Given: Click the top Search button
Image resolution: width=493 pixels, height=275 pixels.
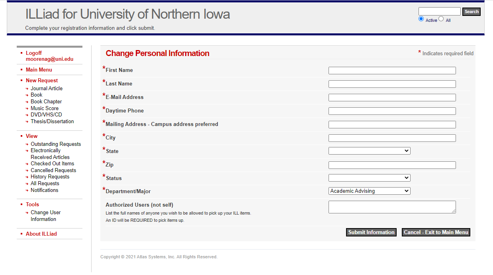Looking at the screenshot, I should 471,12.
